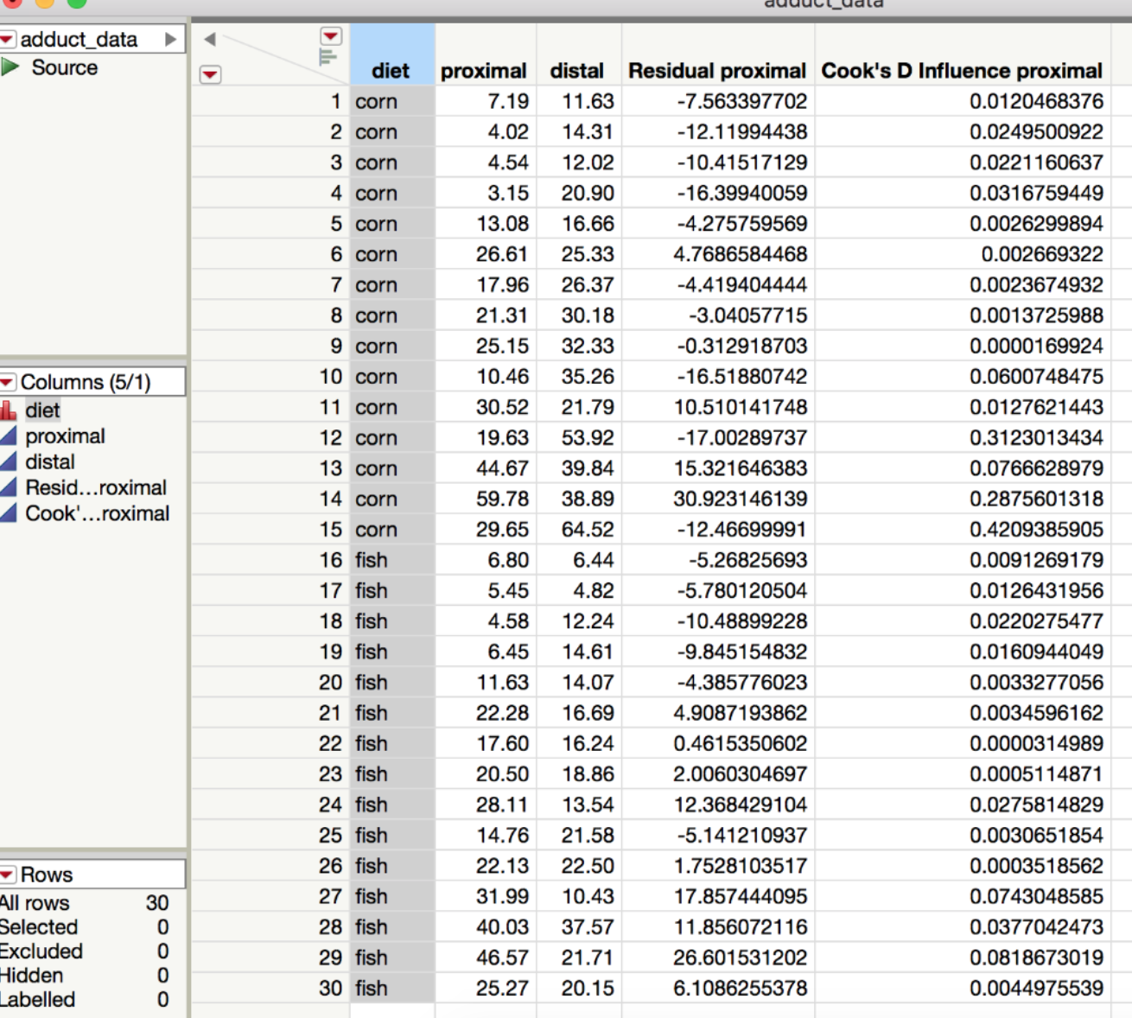Open the row options red triangle in table corner
The image size is (1132, 1018).
[210, 74]
